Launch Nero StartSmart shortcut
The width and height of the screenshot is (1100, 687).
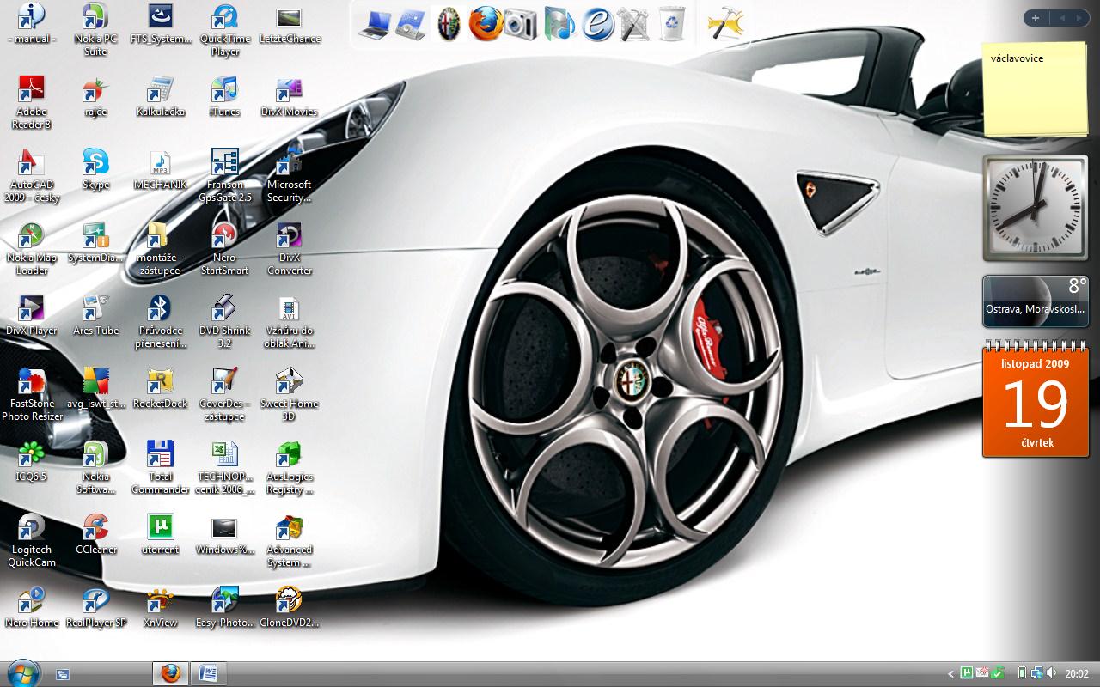click(x=224, y=235)
